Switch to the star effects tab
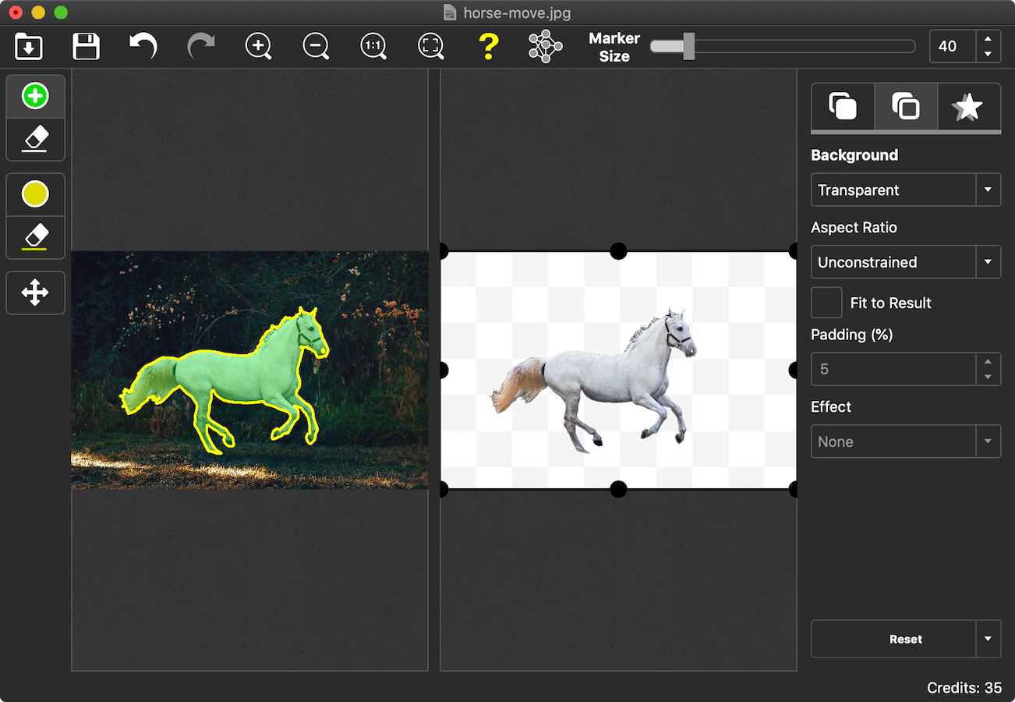Viewport: 1015px width, 702px height. pyautogui.click(x=968, y=107)
